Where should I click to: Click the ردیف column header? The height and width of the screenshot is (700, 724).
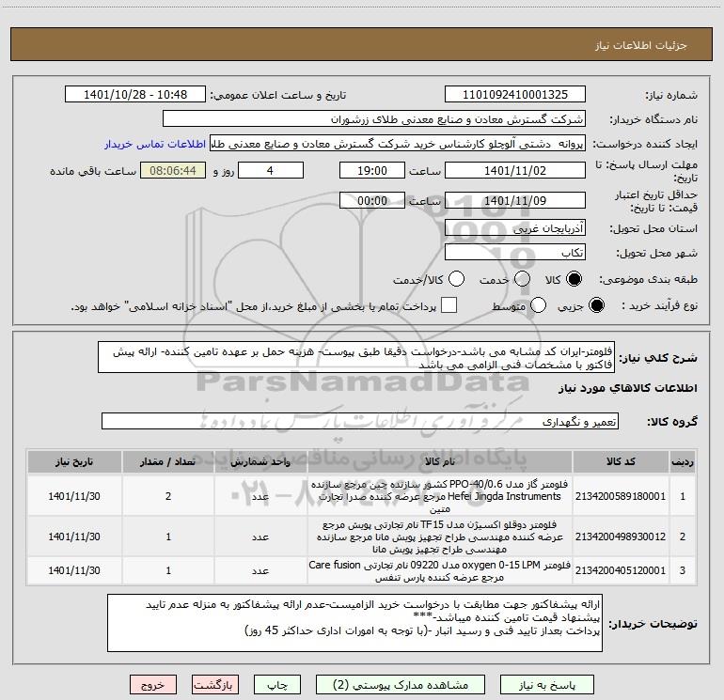[683, 461]
